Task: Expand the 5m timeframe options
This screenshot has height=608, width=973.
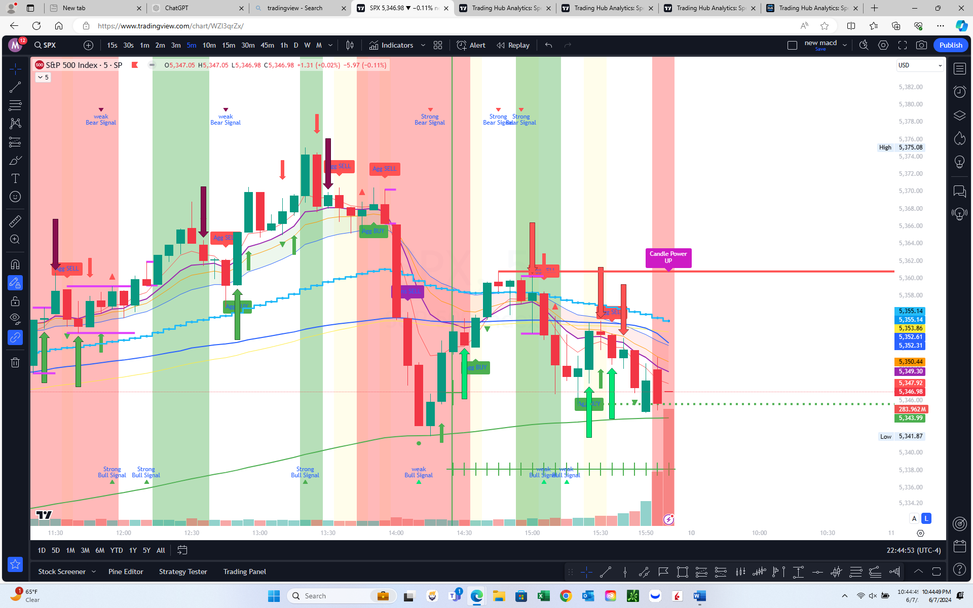Action: tap(330, 45)
